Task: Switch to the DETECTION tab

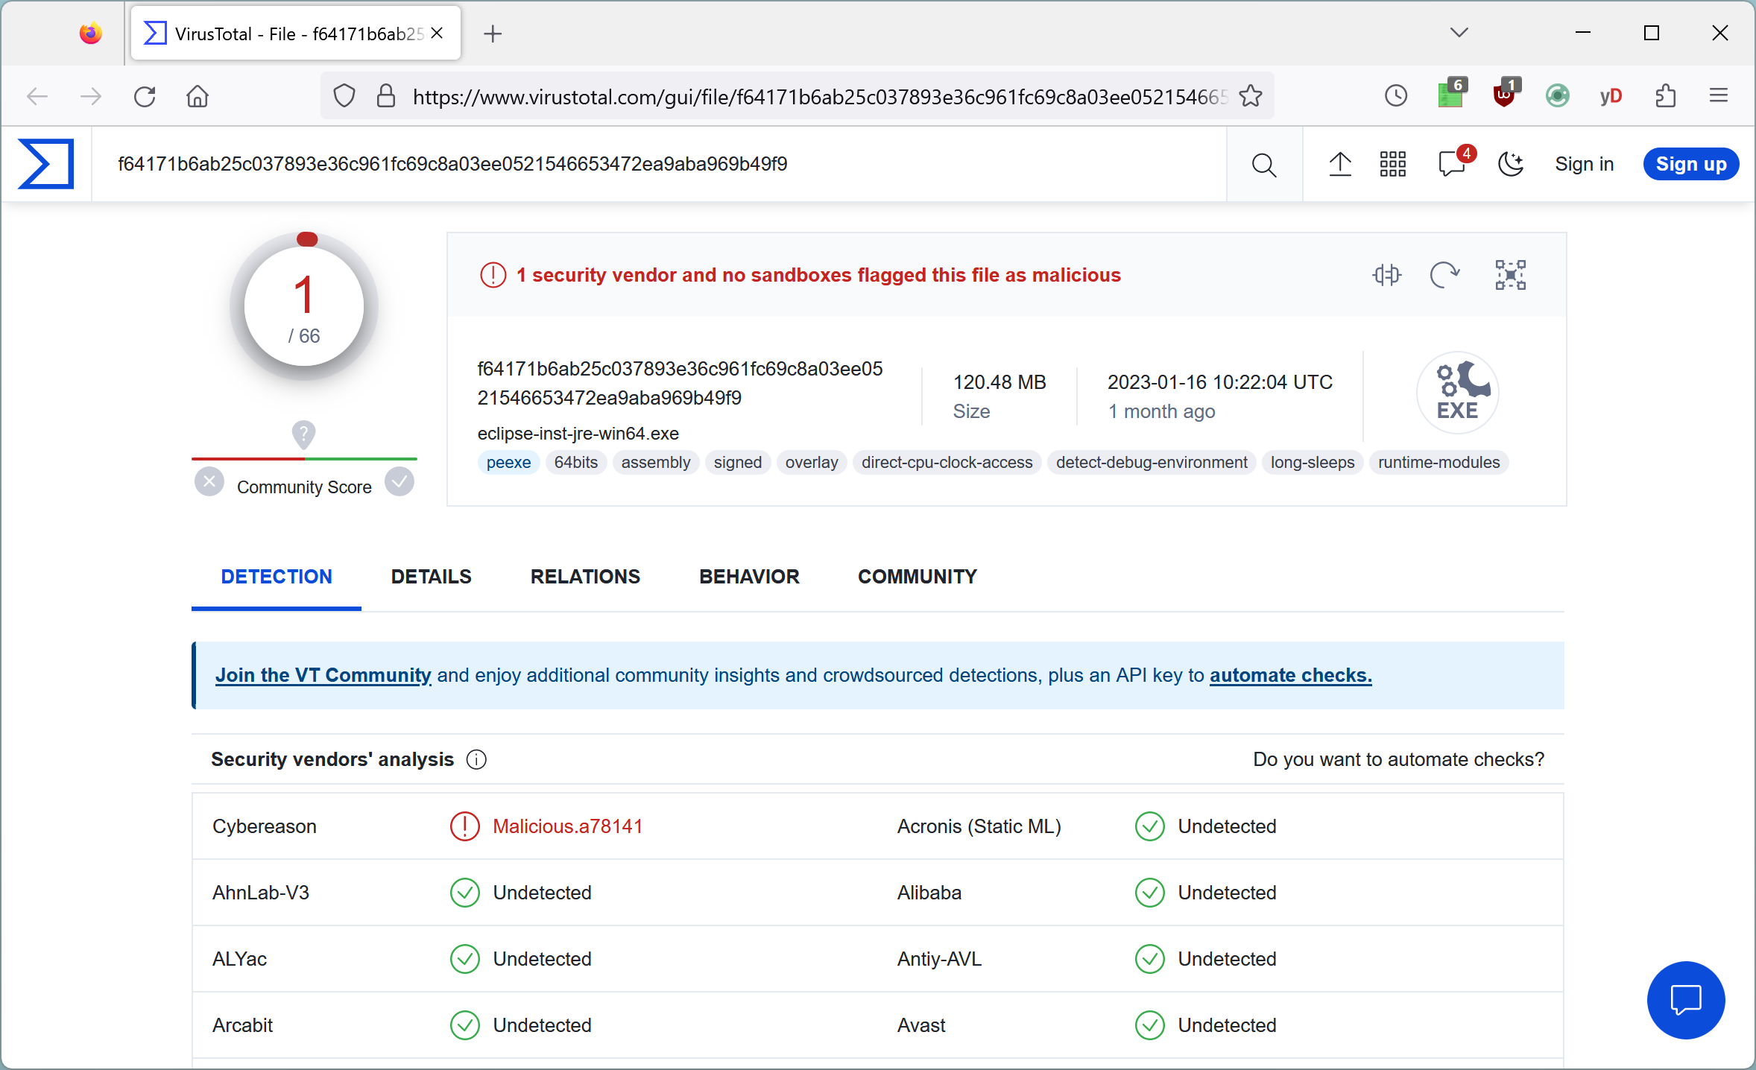Action: point(277,577)
